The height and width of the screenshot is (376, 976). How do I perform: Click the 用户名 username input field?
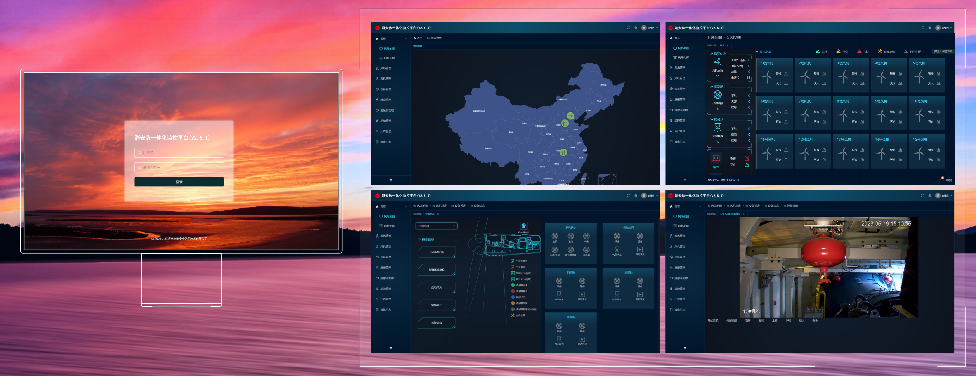tap(179, 153)
